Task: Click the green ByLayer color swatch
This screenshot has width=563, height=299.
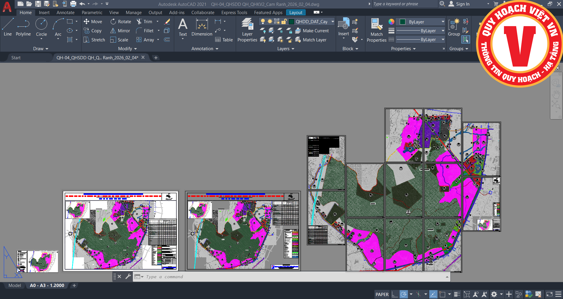Action: tap(403, 22)
